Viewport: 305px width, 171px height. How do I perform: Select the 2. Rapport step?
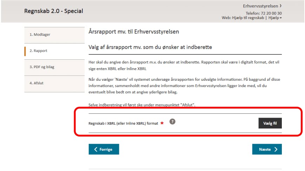click(x=54, y=51)
